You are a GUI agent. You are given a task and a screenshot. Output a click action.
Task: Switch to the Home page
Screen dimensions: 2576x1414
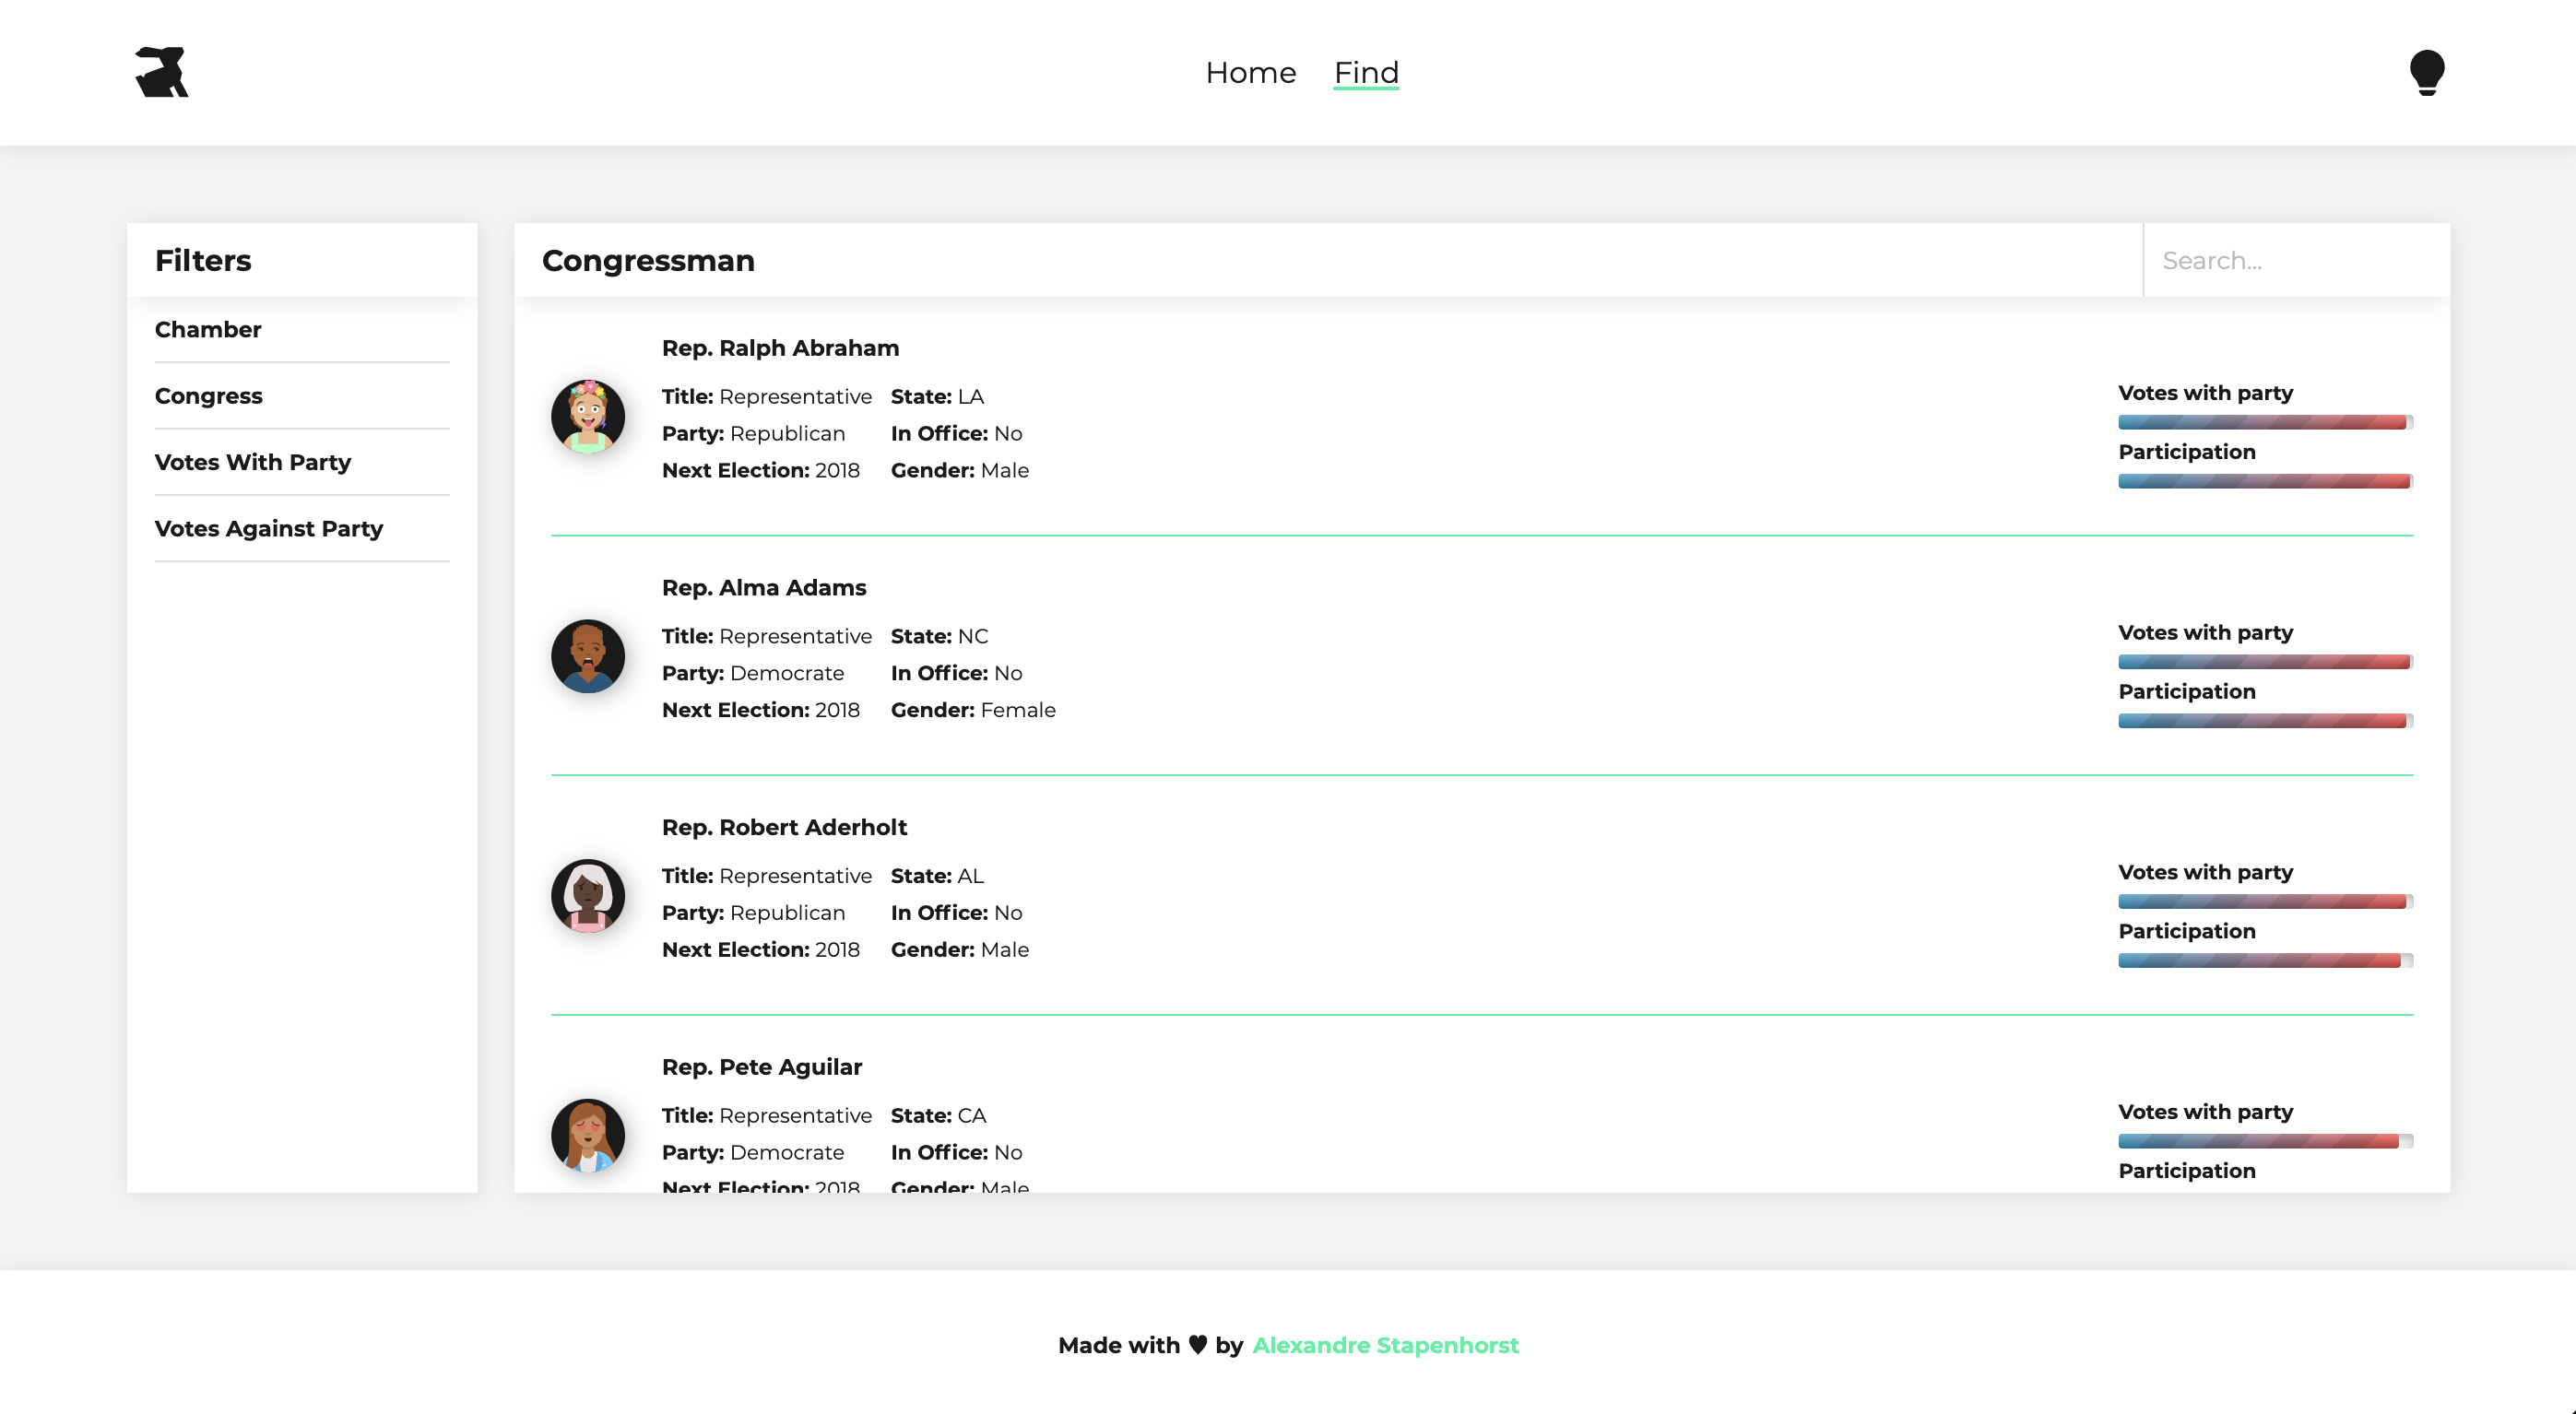coord(1251,72)
